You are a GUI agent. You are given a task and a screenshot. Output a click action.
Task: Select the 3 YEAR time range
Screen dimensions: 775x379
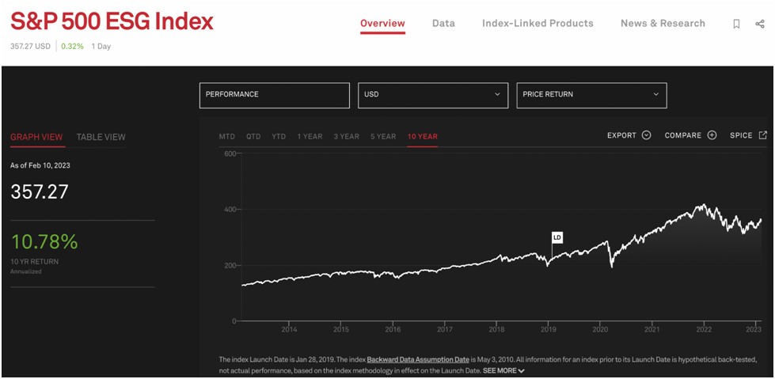pyautogui.click(x=347, y=136)
